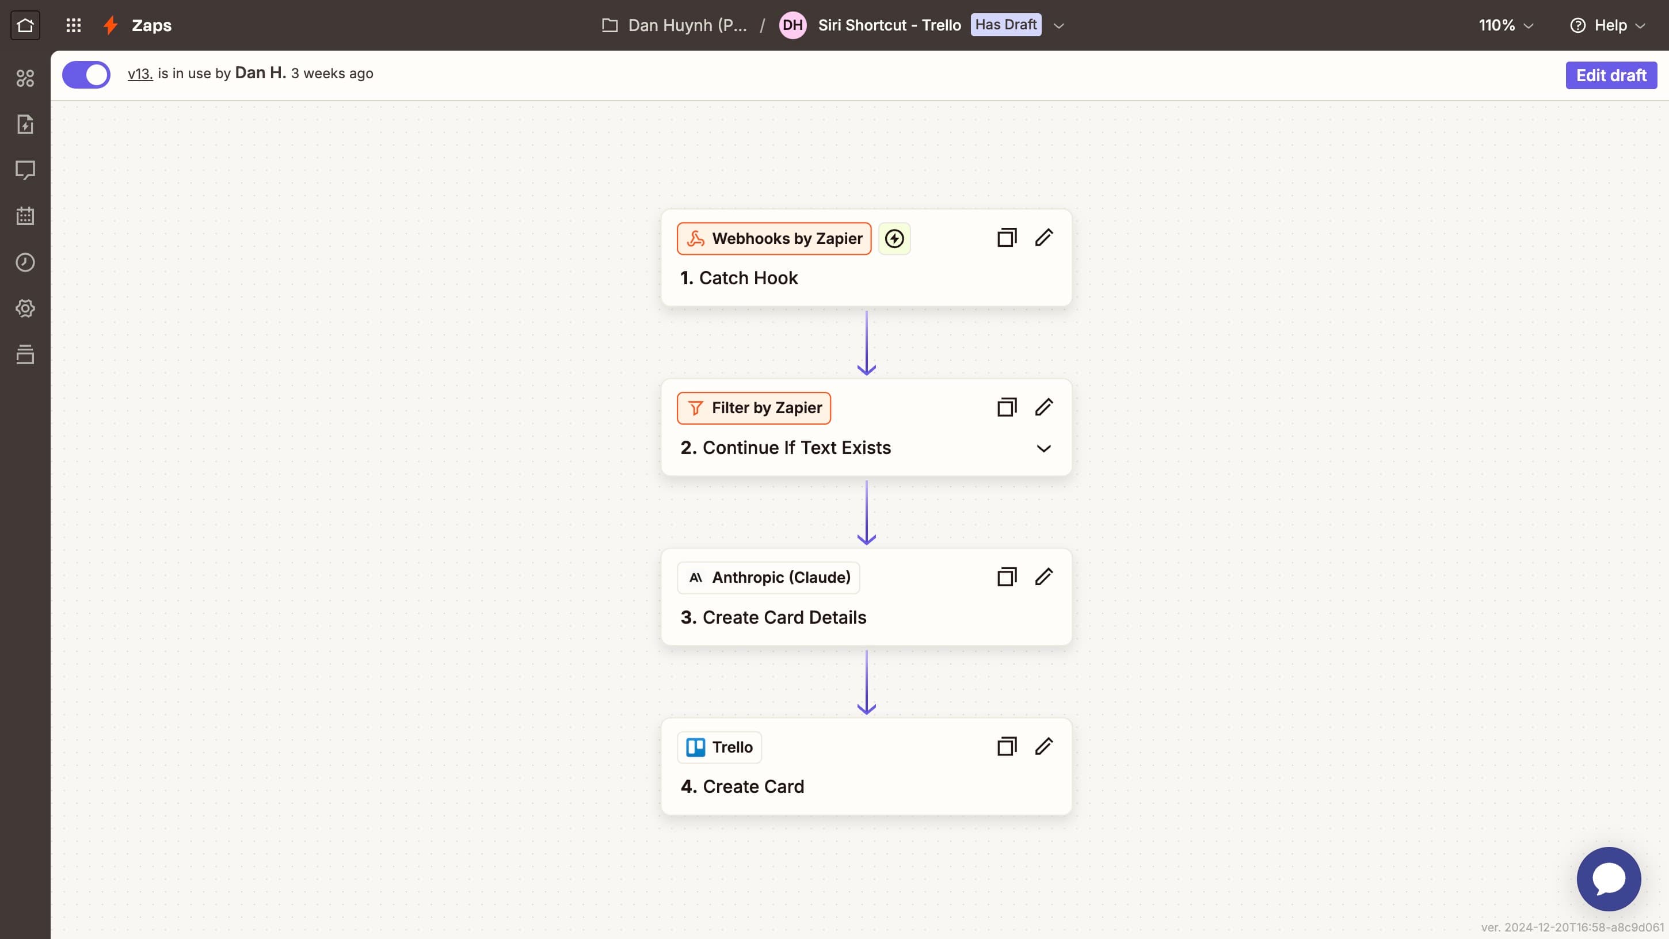Open the chat support bubble
The width and height of the screenshot is (1669, 939).
tap(1609, 879)
